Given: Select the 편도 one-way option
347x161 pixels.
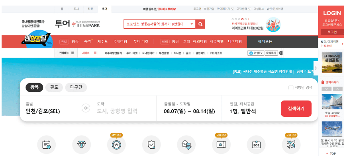Looking at the screenshot, I should click(x=54, y=87).
